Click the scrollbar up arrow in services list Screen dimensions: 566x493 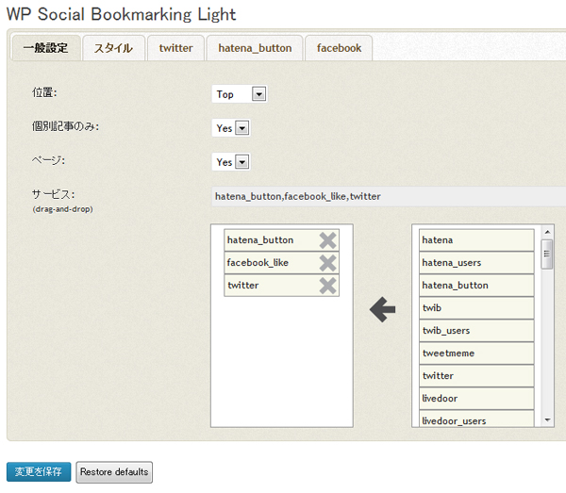(547, 232)
